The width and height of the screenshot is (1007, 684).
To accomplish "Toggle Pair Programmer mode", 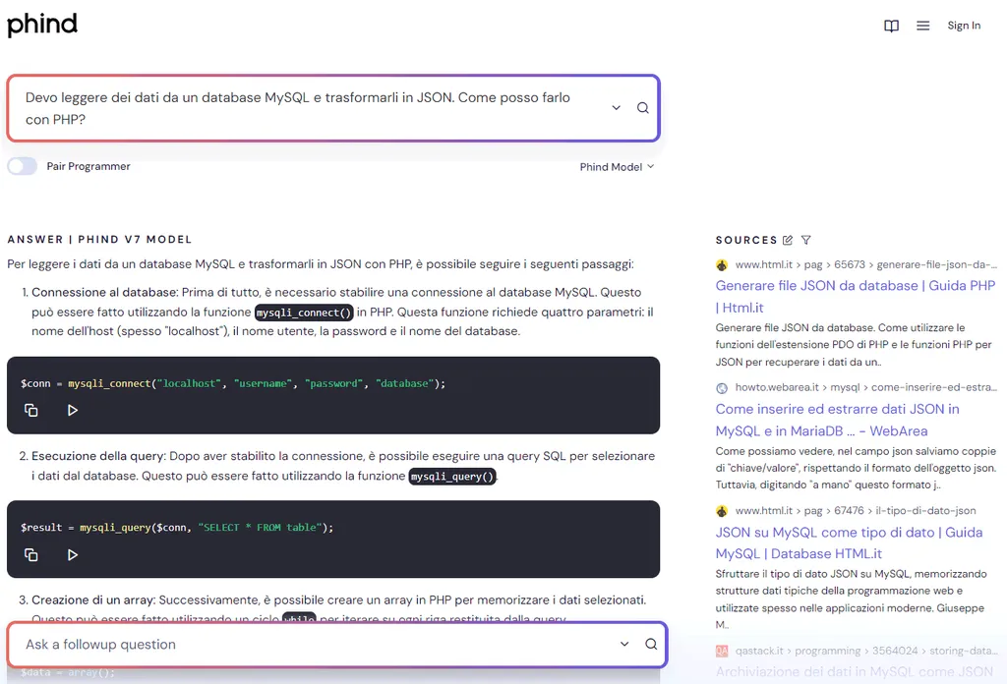I will click(22, 165).
